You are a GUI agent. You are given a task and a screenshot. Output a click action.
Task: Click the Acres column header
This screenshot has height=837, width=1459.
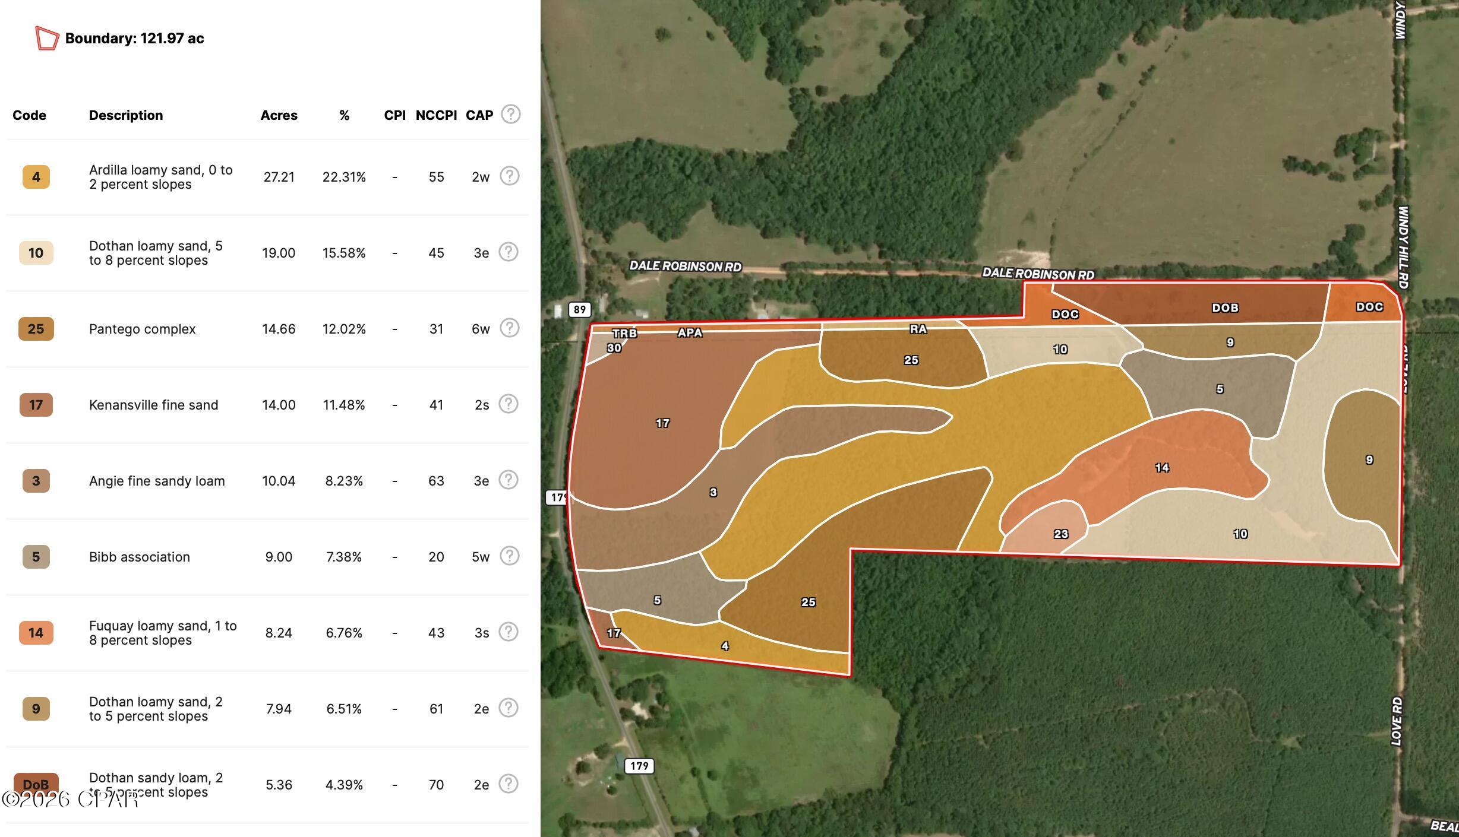[x=279, y=115]
